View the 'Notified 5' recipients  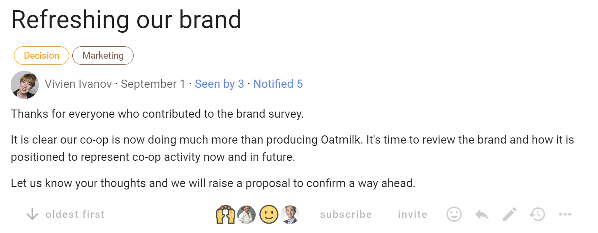tap(278, 84)
